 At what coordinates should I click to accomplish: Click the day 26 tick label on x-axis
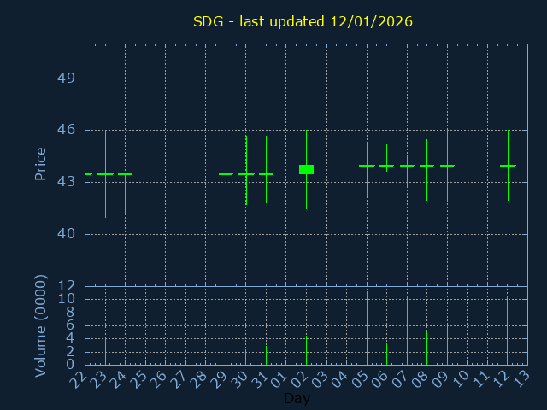click(x=159, y=379)
